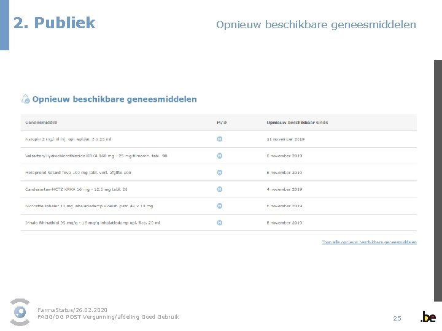The image size is (442, 331).
Task: Click 'Opnieuw beschikbaar sinds' column header
Action: pyautogui.click(x=297, y=123)
